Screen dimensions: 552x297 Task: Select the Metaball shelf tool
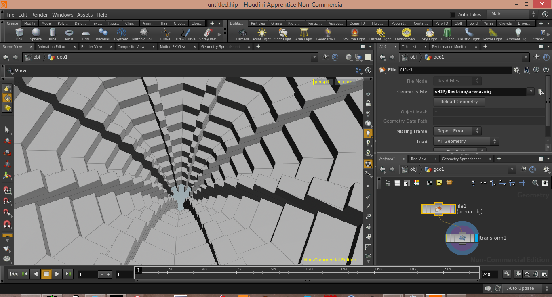[x=103, y=34]
